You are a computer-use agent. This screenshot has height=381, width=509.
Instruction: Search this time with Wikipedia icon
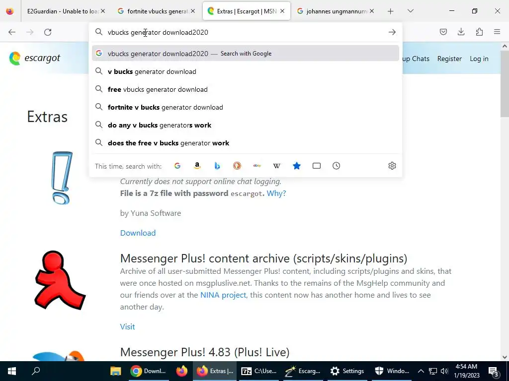(276, 166)
